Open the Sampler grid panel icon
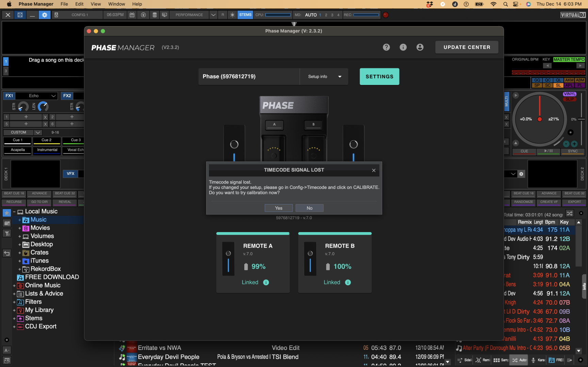The image size is (588, 367). (x=501, y=360)
